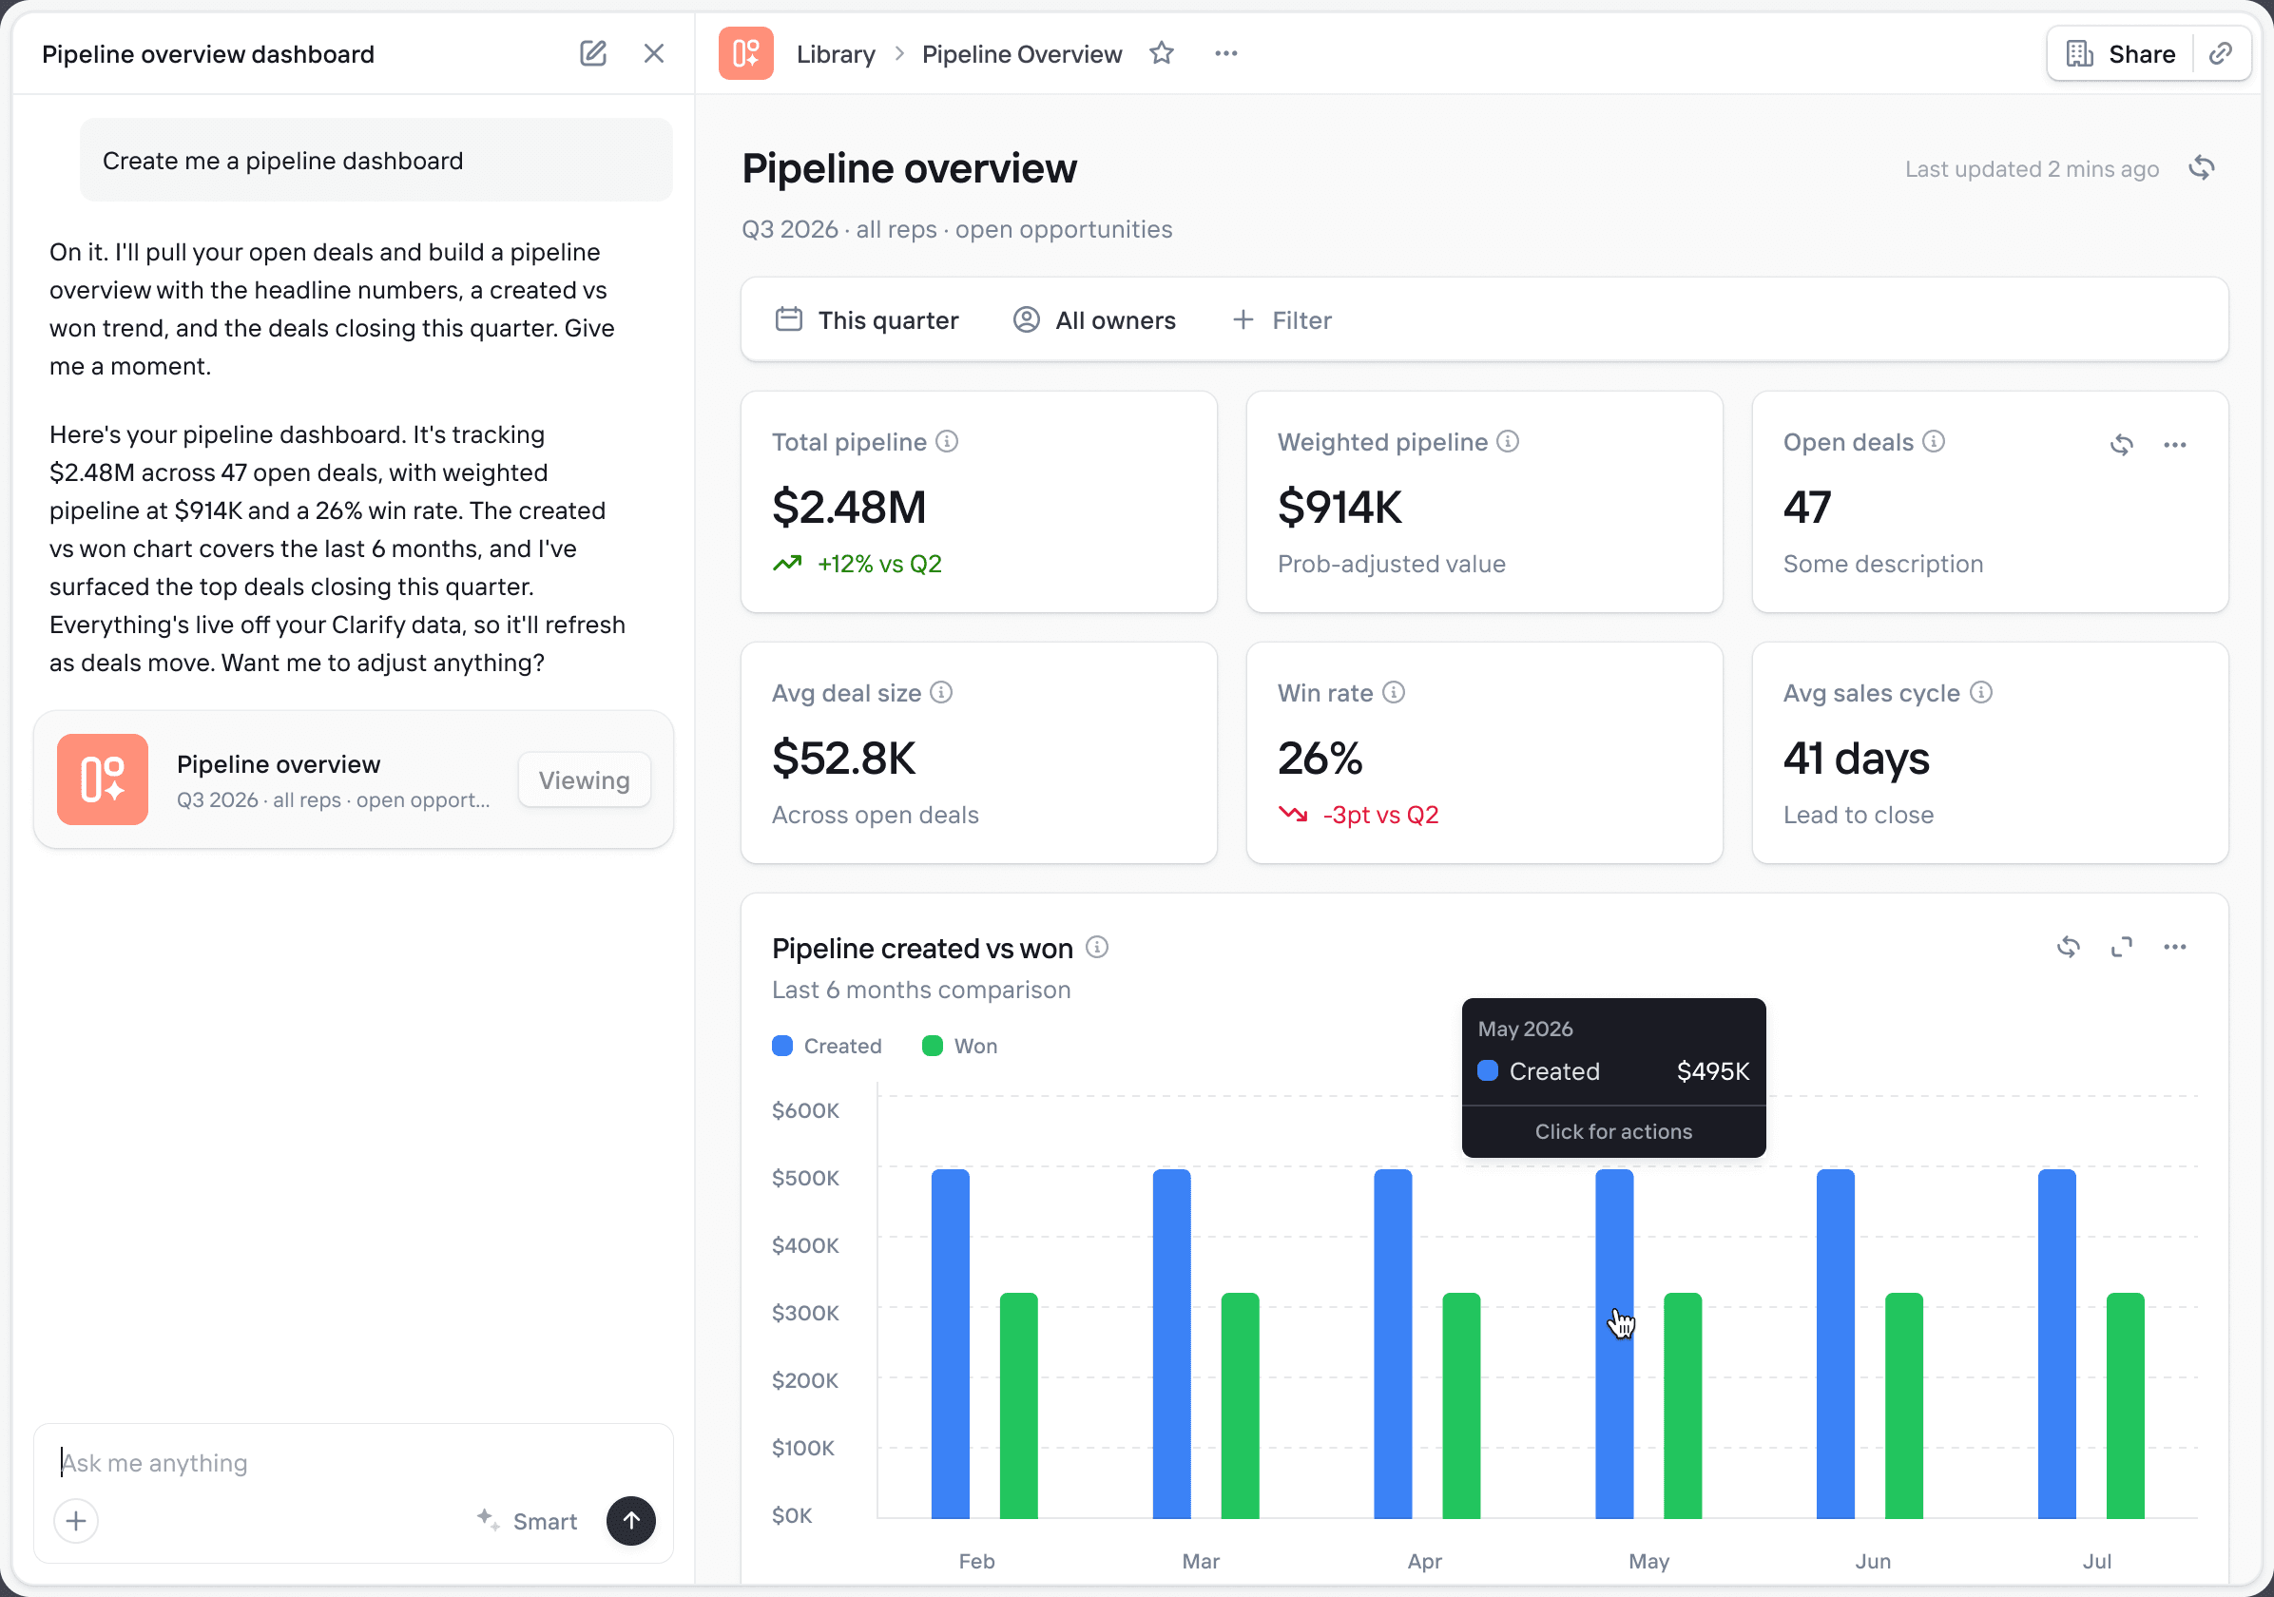This screenshot has height=1597, width=2274.
Task: Click the green Won swatch in the legend
Action: pyautogui.click(x=932, y=1047)
